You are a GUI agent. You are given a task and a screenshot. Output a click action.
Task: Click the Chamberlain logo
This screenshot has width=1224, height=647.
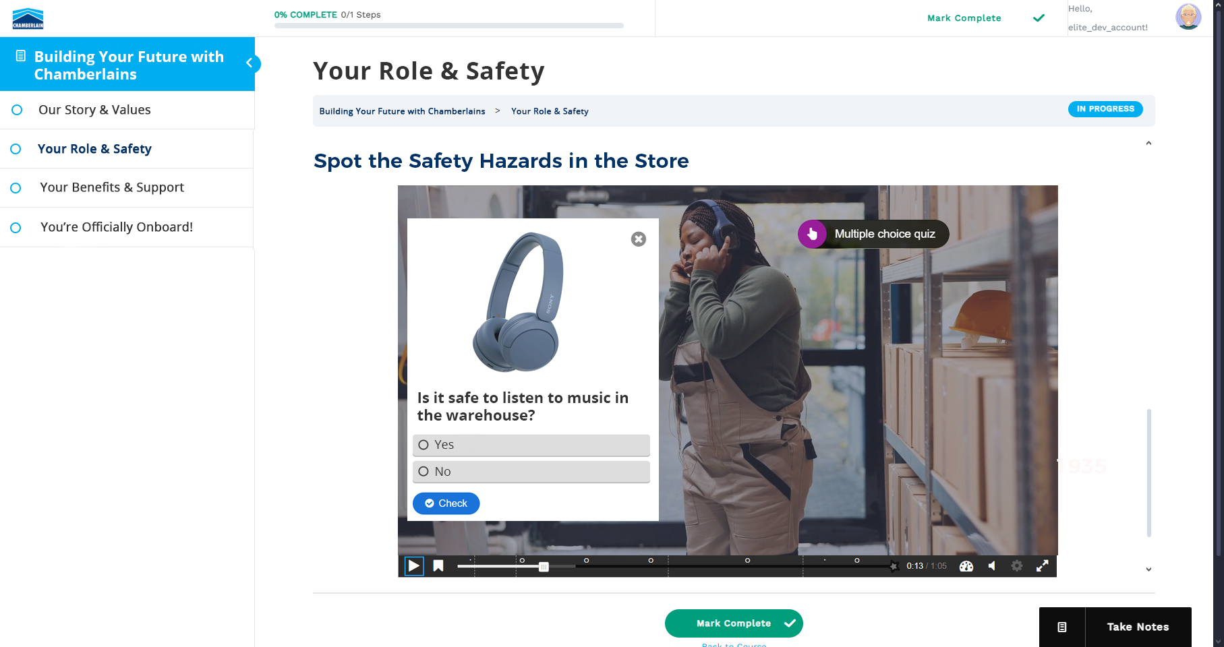[x=28, y=18]
